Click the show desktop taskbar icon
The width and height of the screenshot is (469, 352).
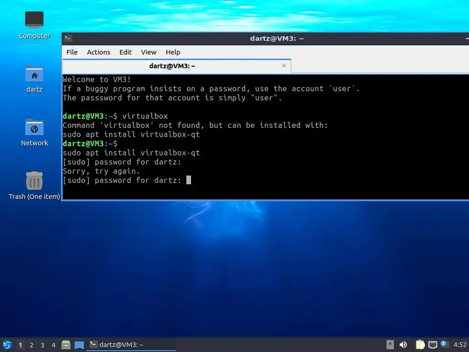(x=79, y=345)
